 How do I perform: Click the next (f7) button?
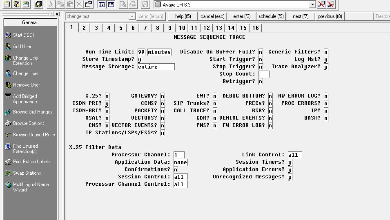[x=301, y=16]
